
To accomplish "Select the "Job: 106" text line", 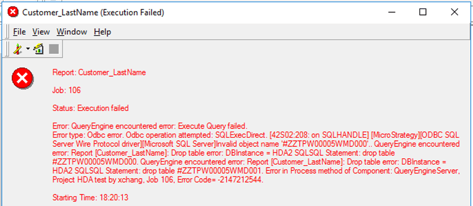I will click(x=66, y=90).
